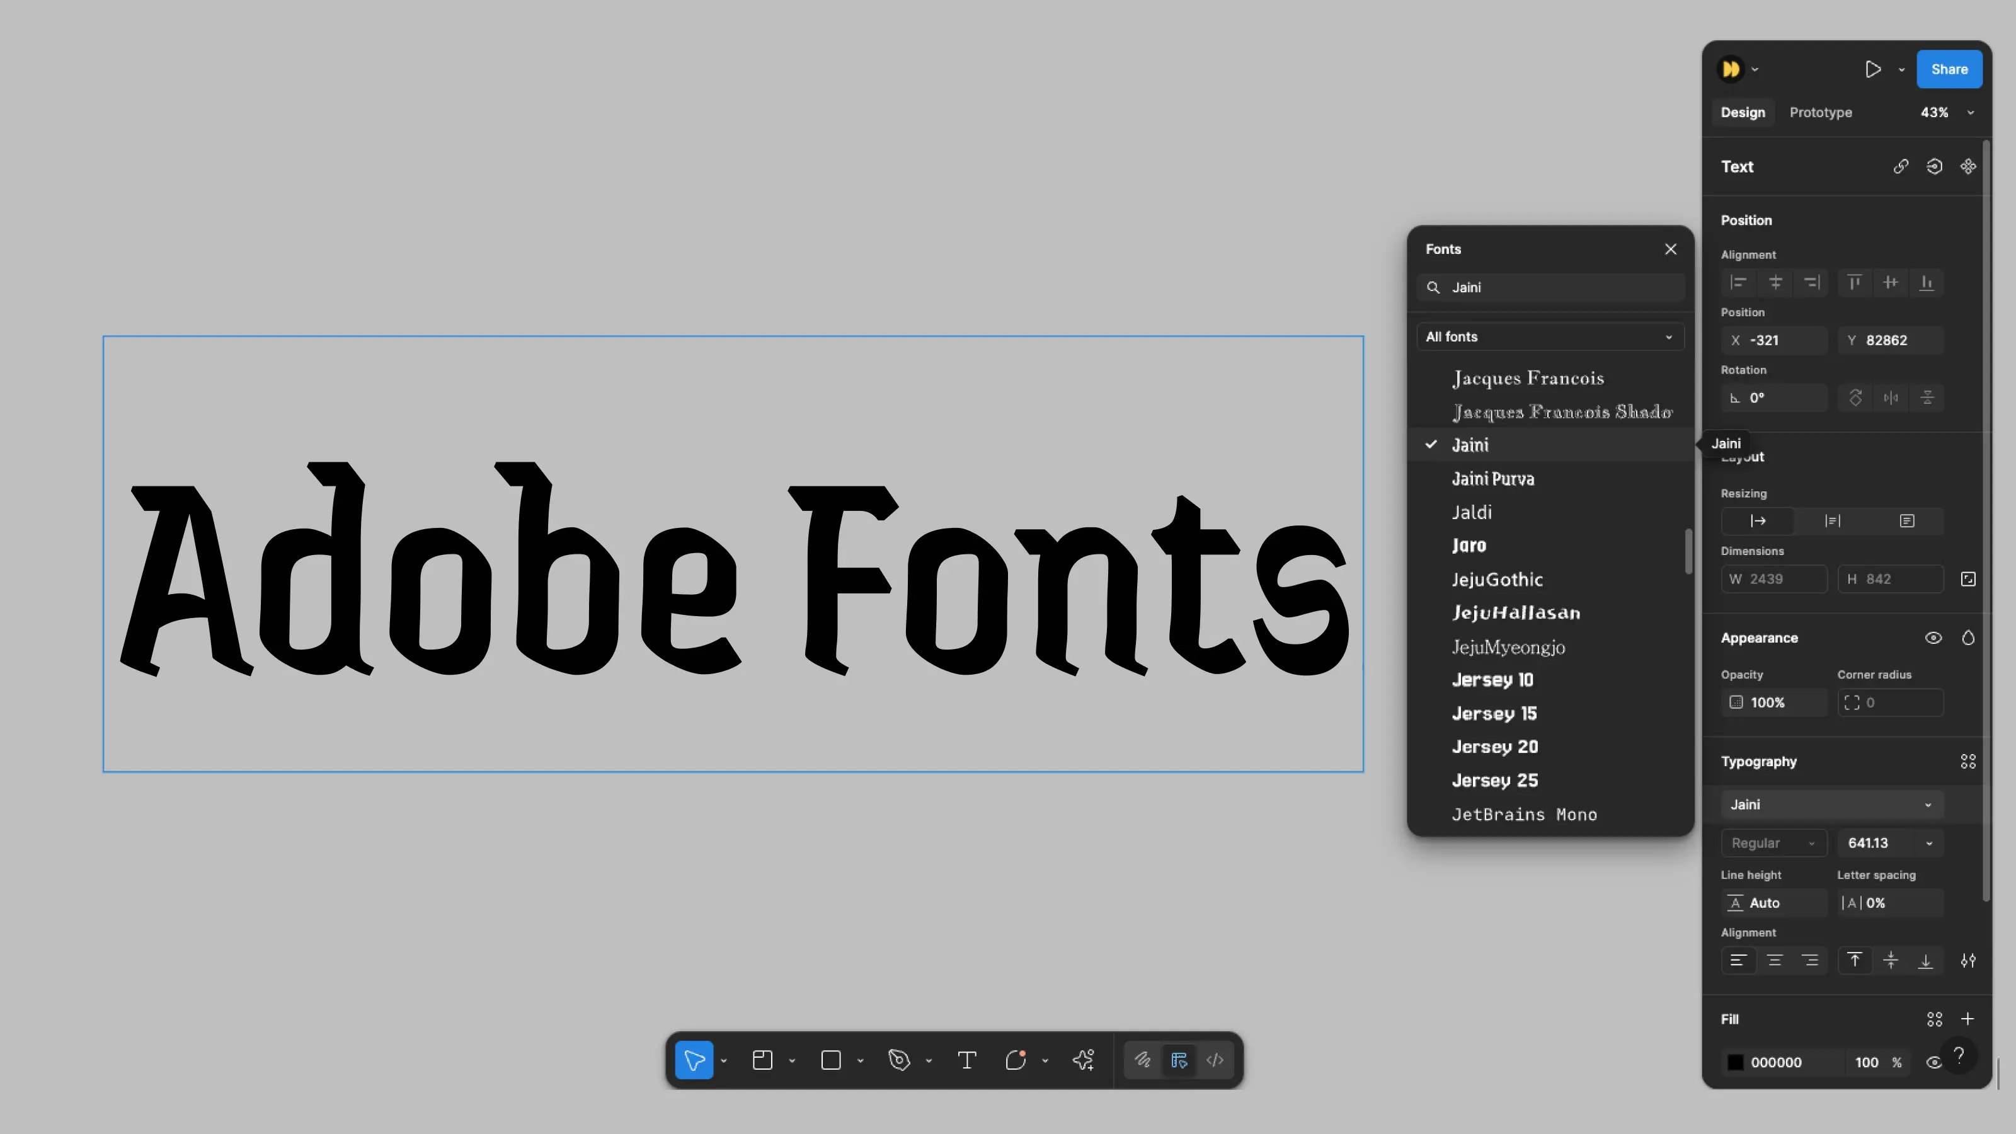Close the Fonts picker
Viewport: 2016px width, 1134px height.
[1670, 249]
